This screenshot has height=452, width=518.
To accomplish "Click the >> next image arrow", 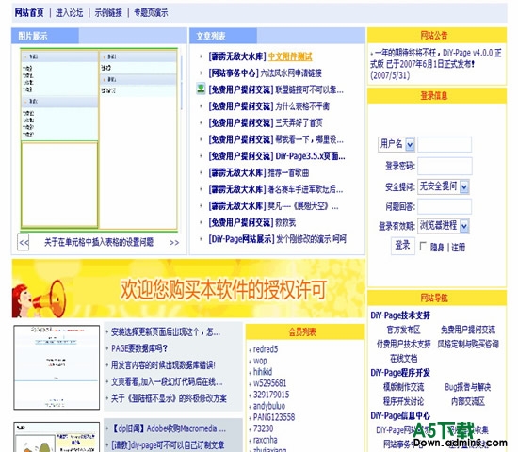I will coord(174,243).
